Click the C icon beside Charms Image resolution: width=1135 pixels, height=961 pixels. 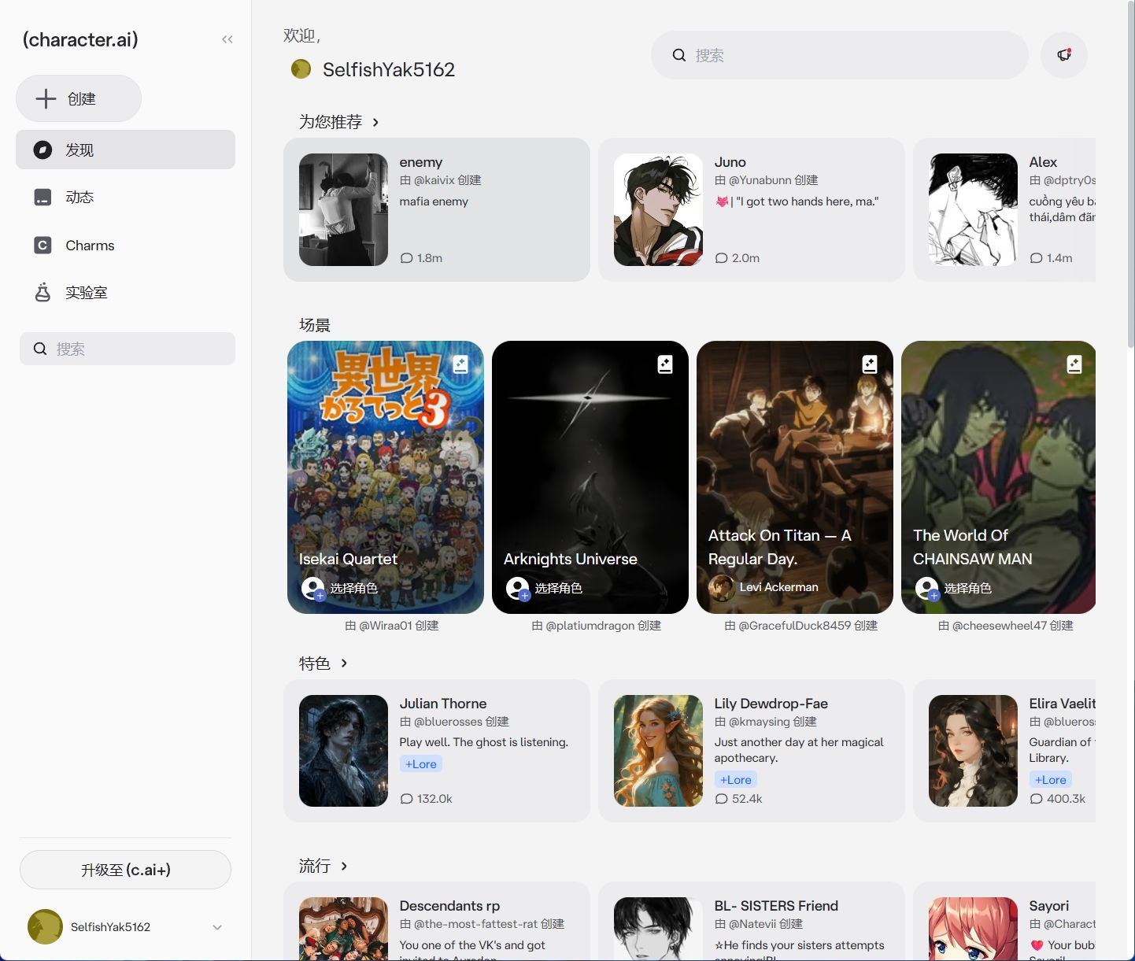tap(43, 246)
